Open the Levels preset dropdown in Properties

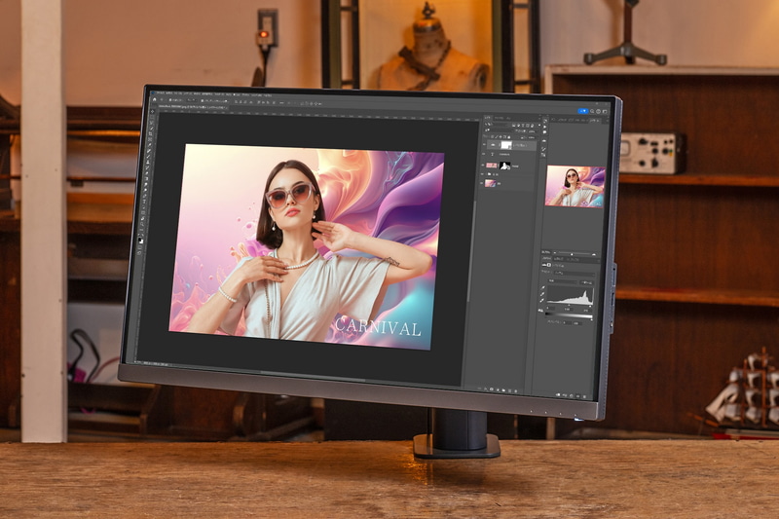tap(575, 274)
